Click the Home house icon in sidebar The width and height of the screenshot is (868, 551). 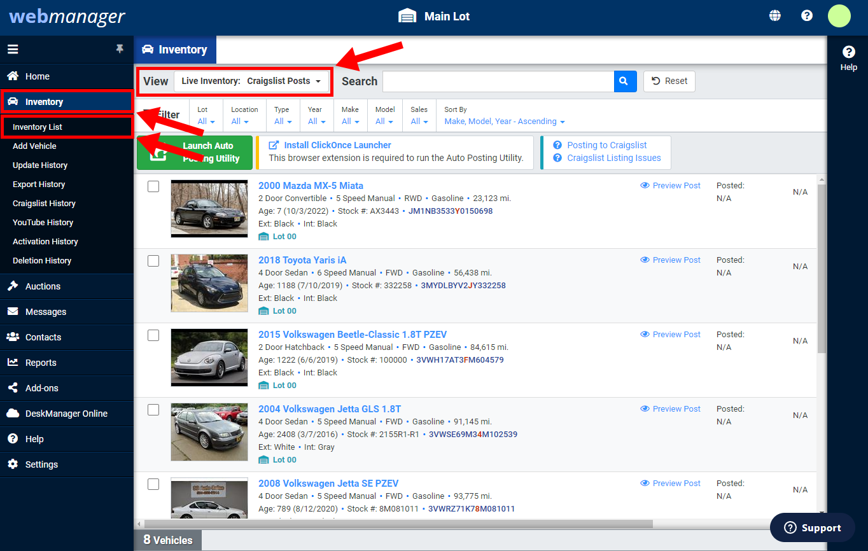pos(13,76)
